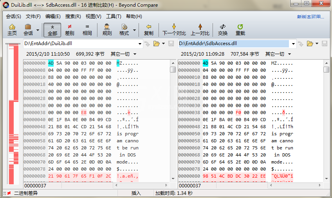Viewport: 332px width, 198px height.
Task: Click the Reload (重载) icon
Action: coord(240,30)
